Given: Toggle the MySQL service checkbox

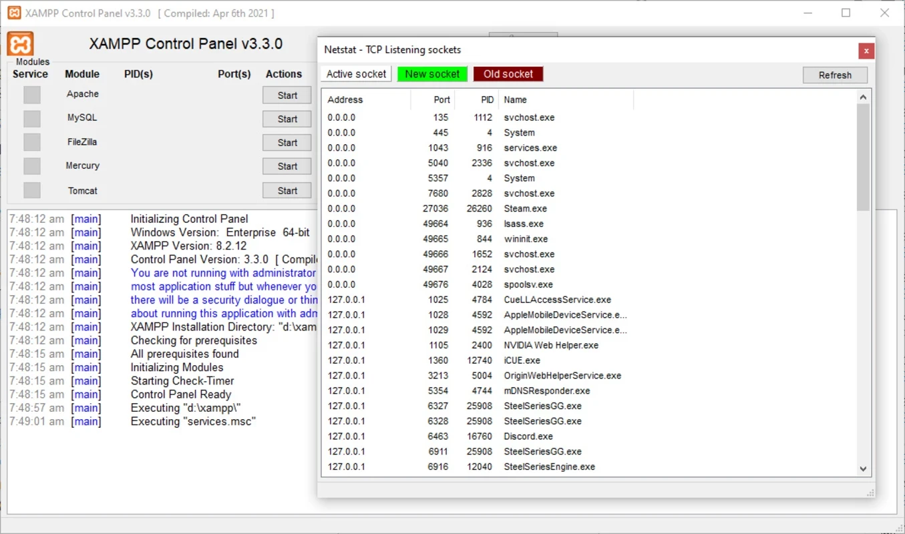Looking at the screenshot, I should pyautogui.click(x=32, y=119).
